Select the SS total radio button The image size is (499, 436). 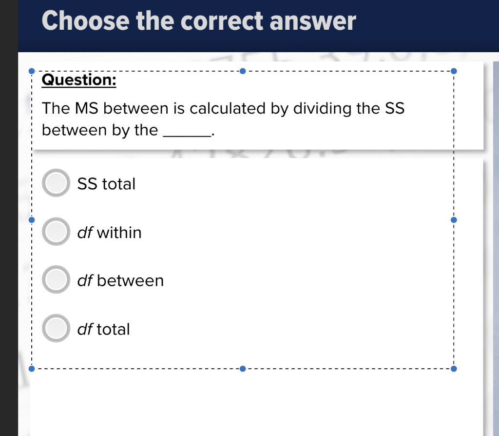click(56, 183)
